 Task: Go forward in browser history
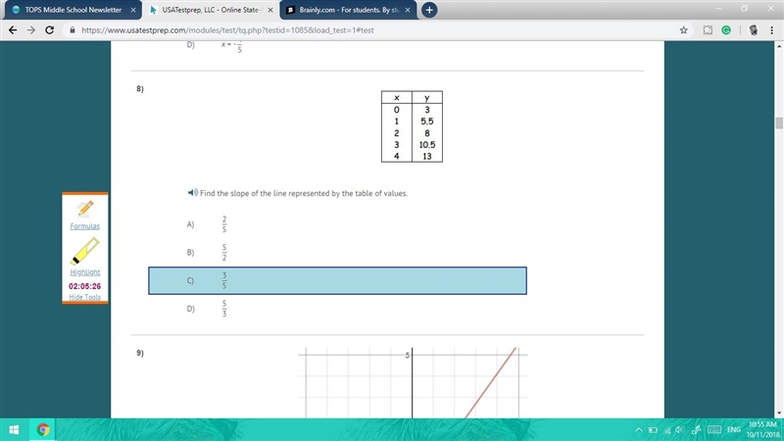(31, 30)
